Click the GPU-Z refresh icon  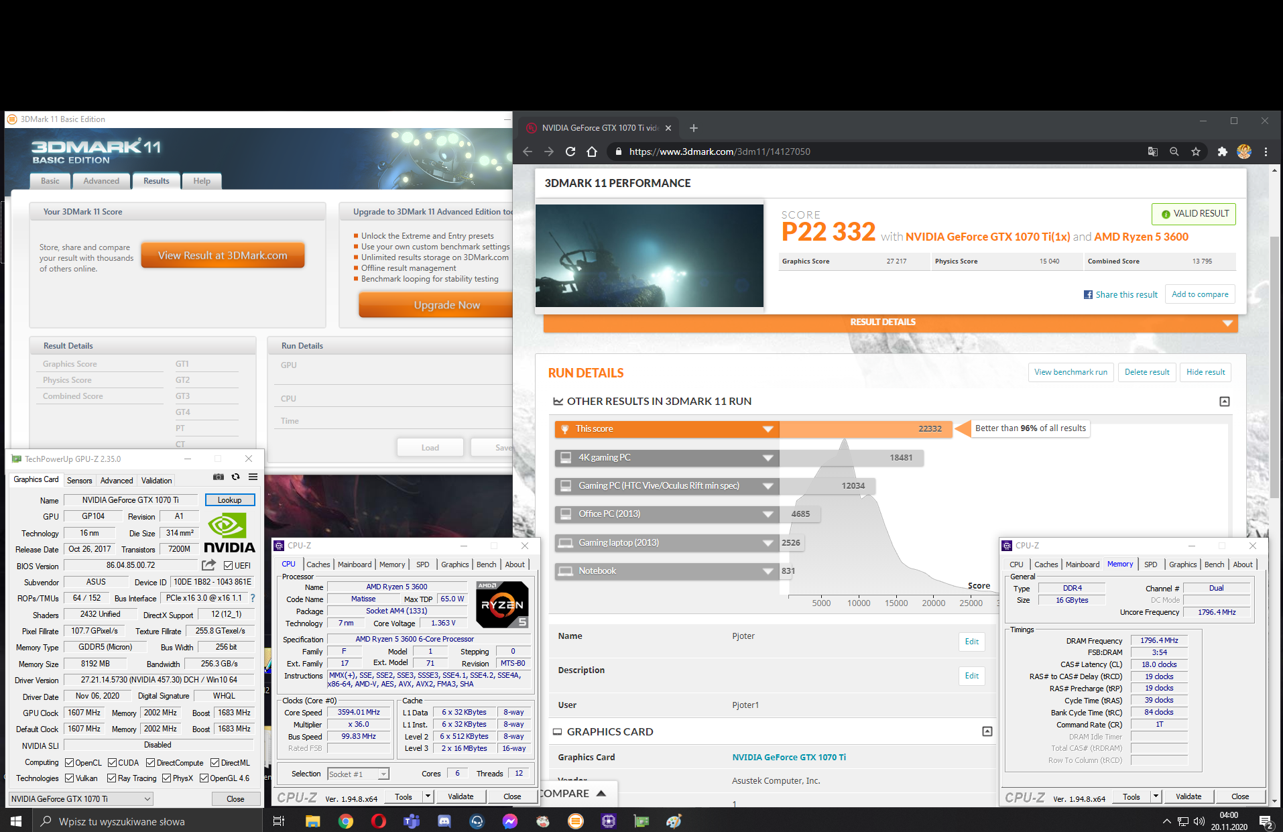(236, 477)
